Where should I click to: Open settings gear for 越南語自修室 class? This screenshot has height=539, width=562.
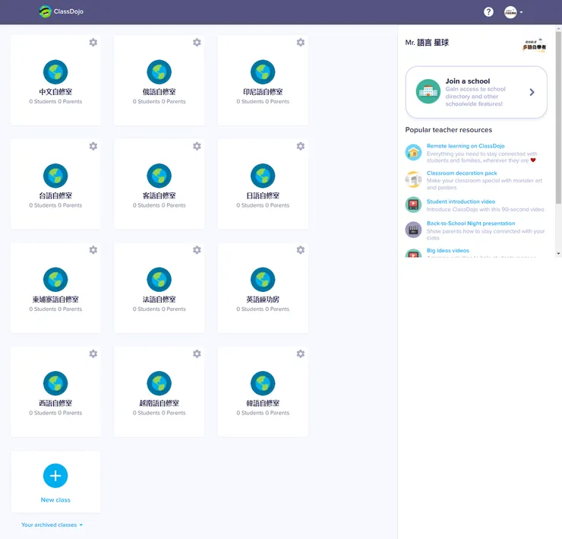click(197, 354)
